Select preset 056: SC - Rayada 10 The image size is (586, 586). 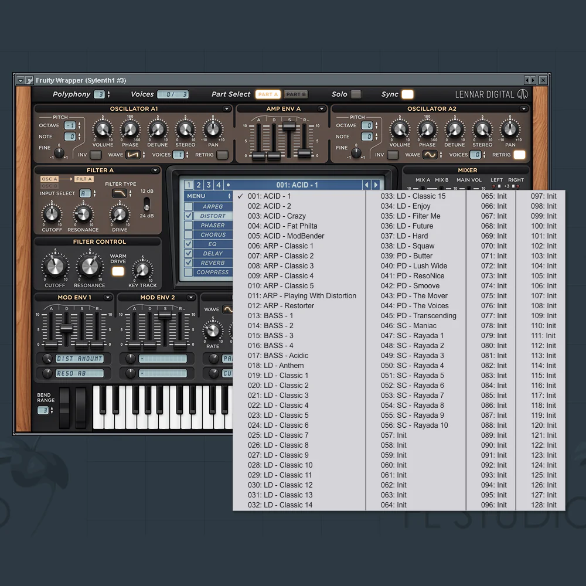(414, 425)
